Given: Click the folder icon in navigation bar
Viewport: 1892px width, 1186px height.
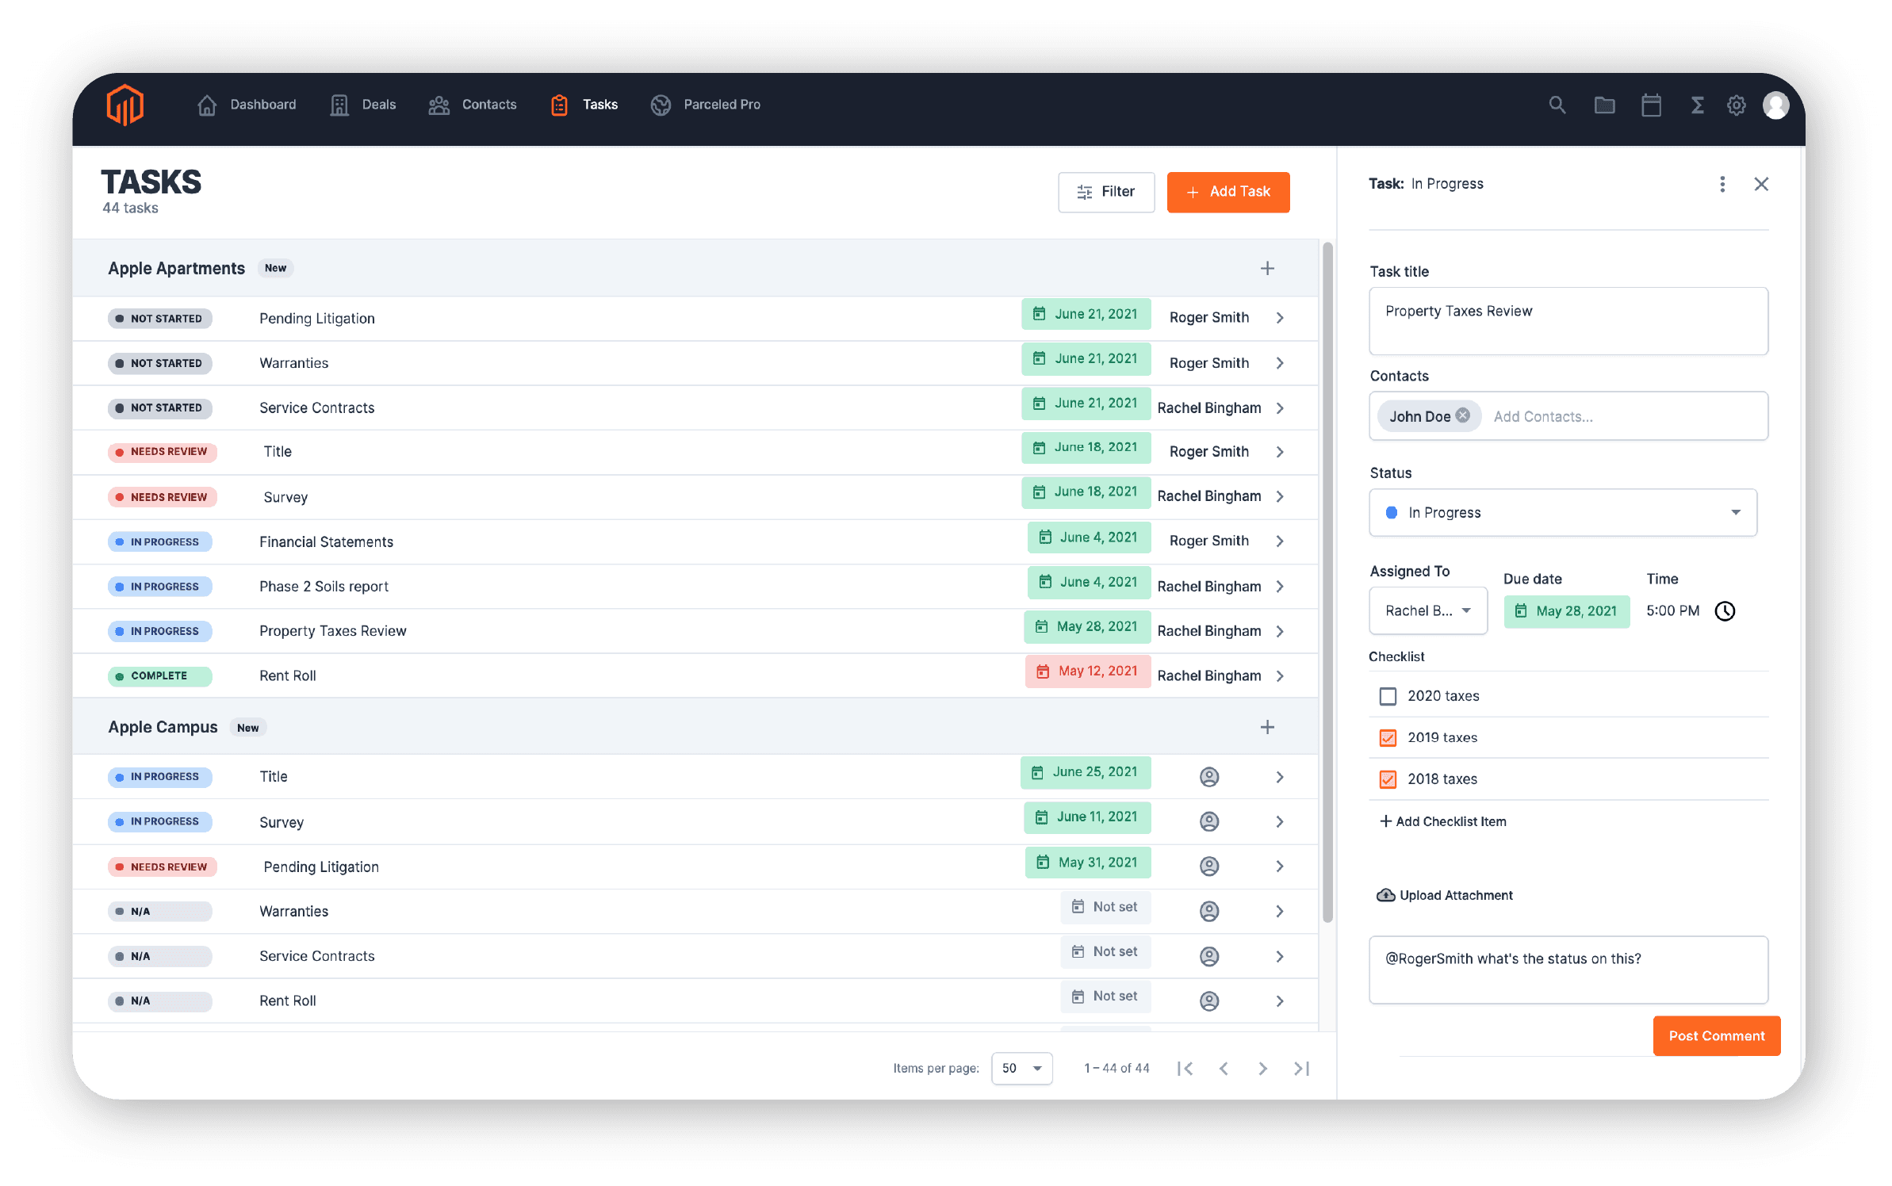Looking at the screenshot, I should [x=1604, y=105].
